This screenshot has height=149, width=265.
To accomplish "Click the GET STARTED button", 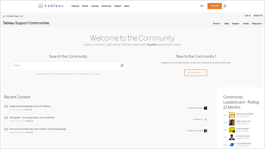I will [195, 73].
